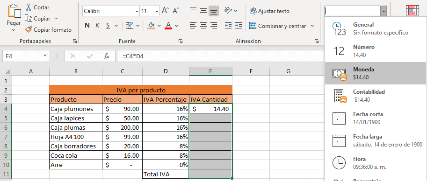Open the font name dropdown arrow
Image resolution: width=427 pixels, height=181 pixels.
click(137, 11)
